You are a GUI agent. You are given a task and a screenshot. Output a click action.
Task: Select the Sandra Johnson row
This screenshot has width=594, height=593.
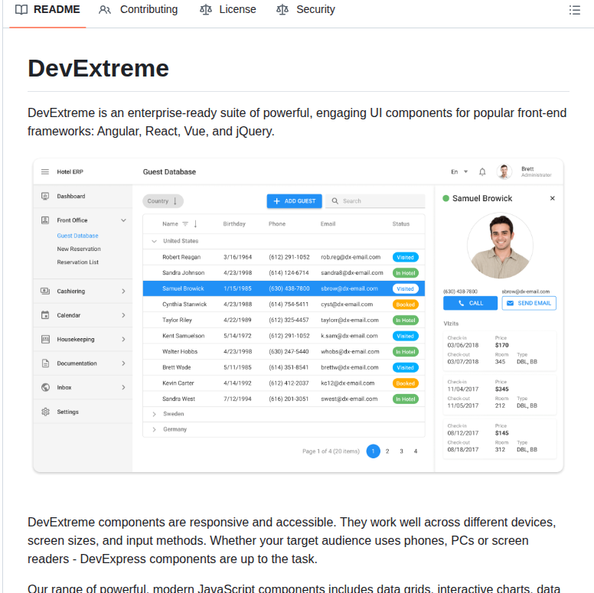(x=284, y=273)
